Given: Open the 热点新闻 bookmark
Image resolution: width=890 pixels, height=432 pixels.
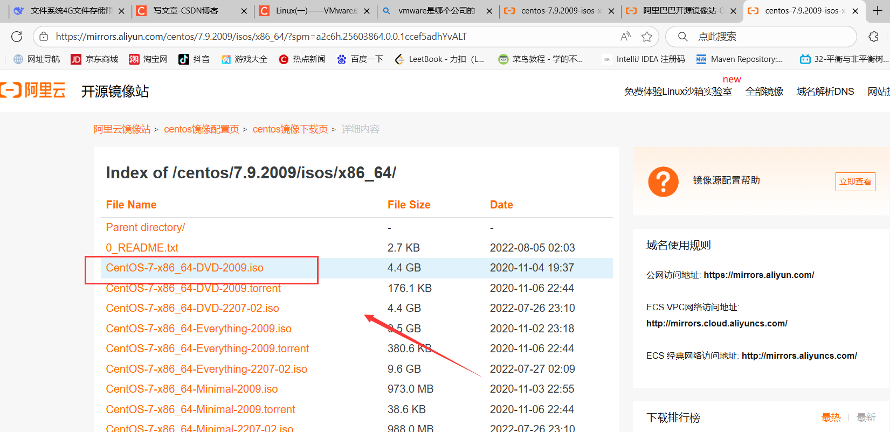Looking at the screenshot, I should click(302, 59).
